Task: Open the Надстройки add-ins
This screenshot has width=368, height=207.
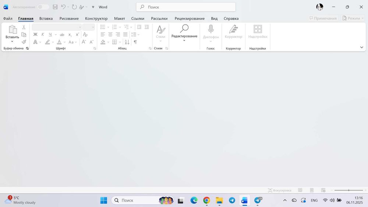Action: pos(258,32)
